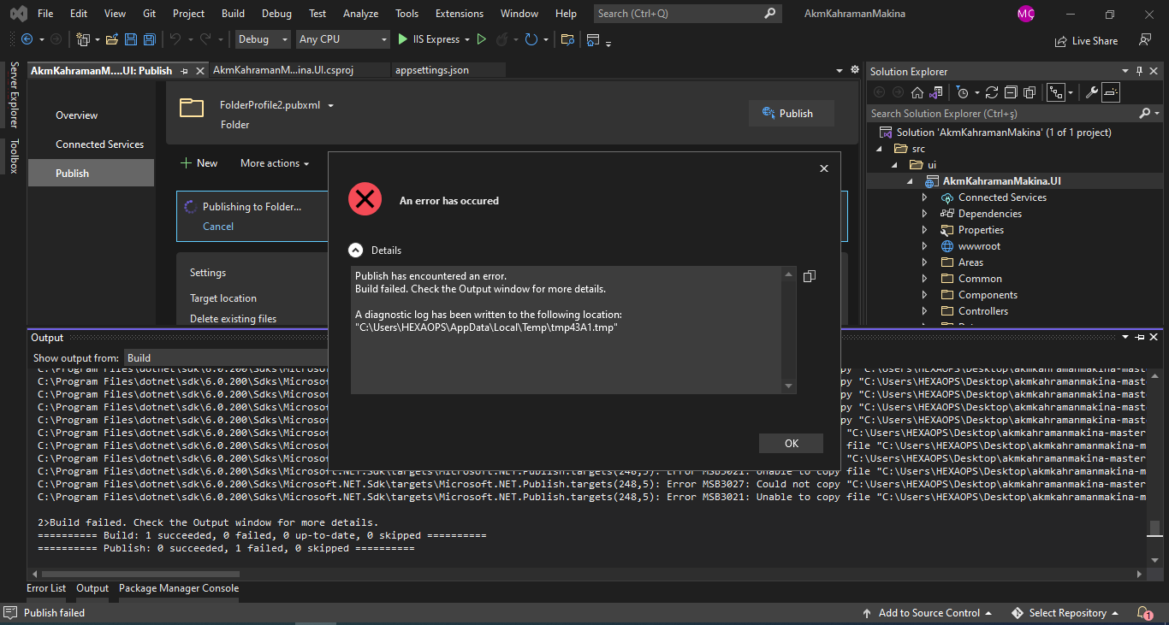This screenshot has height=625, width=1169.
Task: Expand Connected Services node in Solution Explorer
Action: coord(924,198)
